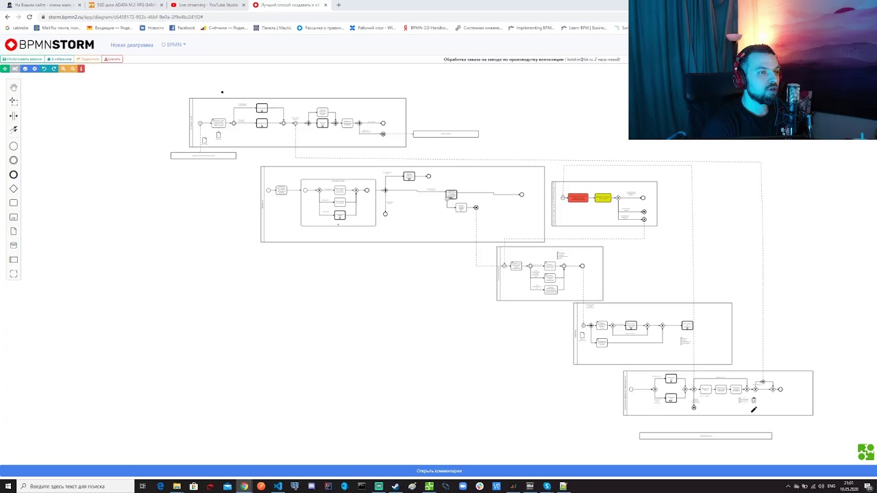Create a Group dashed rectangle

tap(14, 274)
